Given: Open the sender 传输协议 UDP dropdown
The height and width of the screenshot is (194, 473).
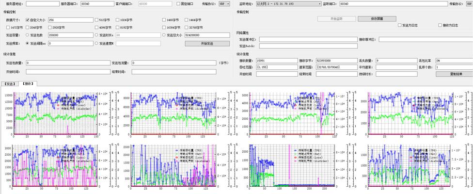Looking at the screenshot, I should (x=224, y=3).
